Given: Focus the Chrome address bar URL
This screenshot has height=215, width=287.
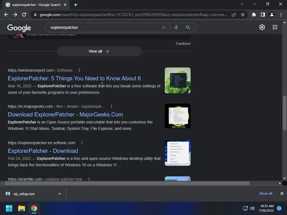Looking at the screenshot, I should tap(134, 15).
